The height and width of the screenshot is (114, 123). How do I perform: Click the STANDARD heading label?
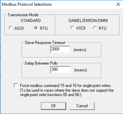(31, 21)
